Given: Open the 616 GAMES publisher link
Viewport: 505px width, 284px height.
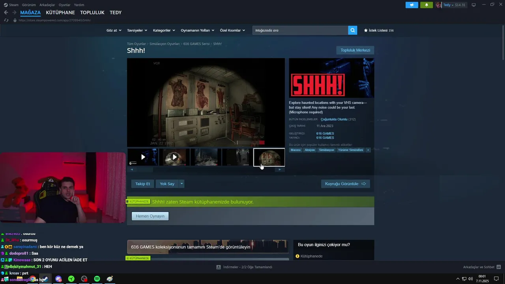Looking at the screenshot, I should [x=325, y=138].
